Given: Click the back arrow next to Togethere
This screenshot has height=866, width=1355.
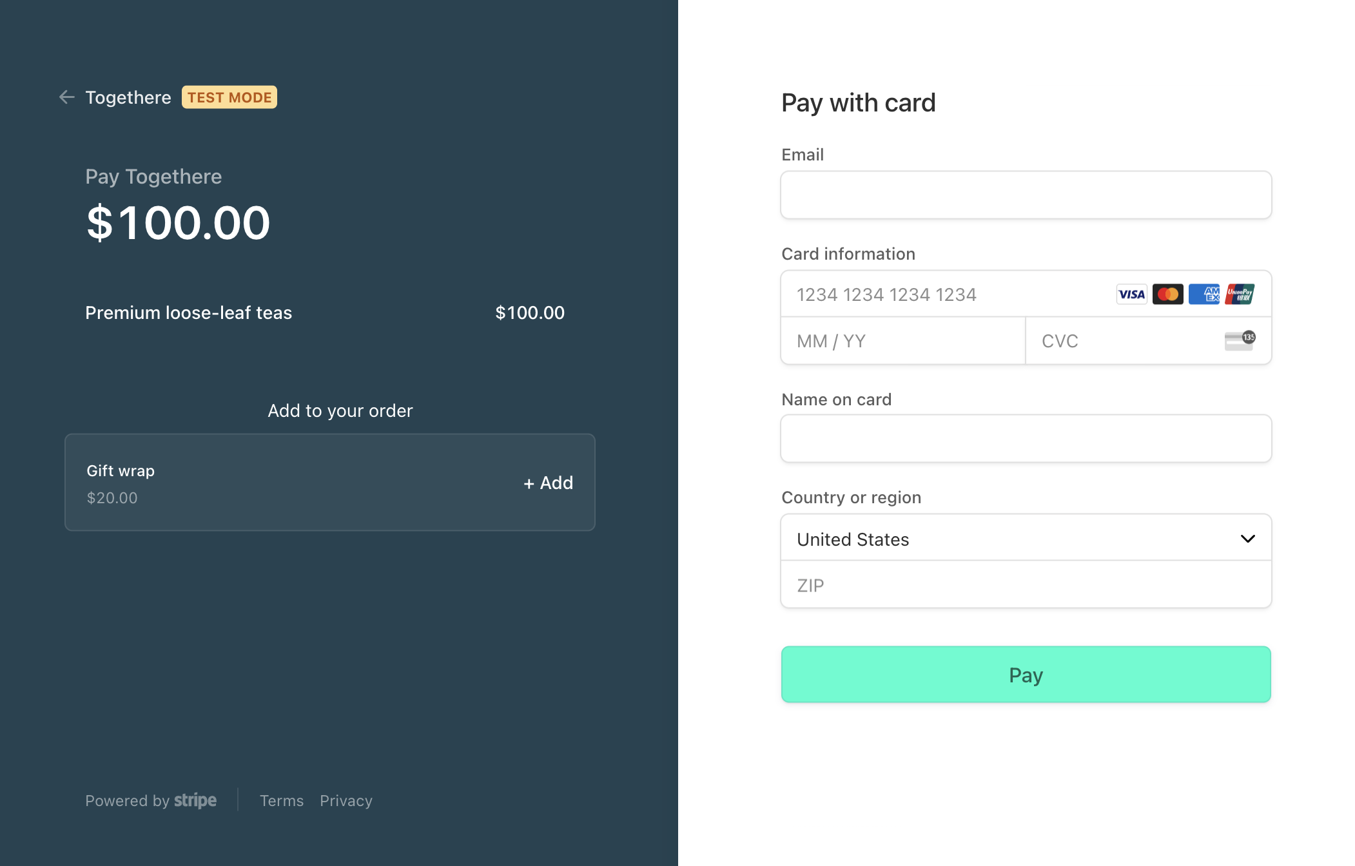Looking at the screenshot, I should (67, 97).
